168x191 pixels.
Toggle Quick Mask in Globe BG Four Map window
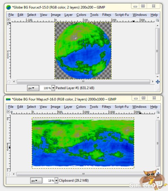tap(8, 174)
